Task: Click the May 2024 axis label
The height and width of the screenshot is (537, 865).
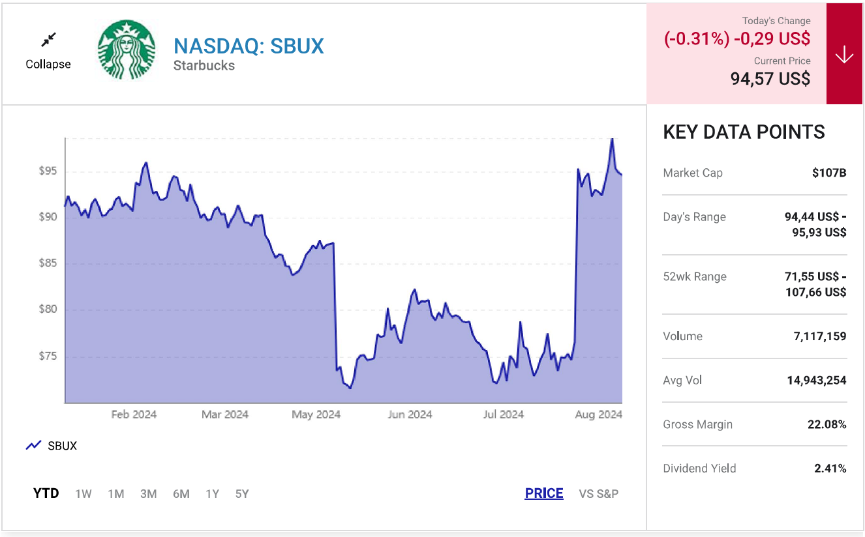Action: 316,414
